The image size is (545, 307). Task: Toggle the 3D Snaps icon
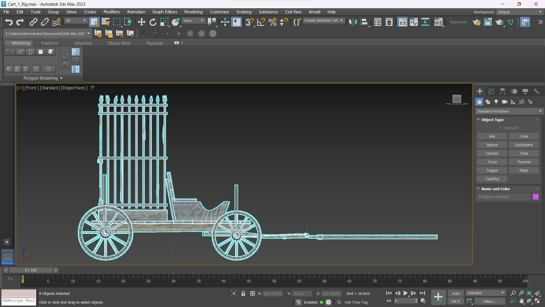point(250,22)
